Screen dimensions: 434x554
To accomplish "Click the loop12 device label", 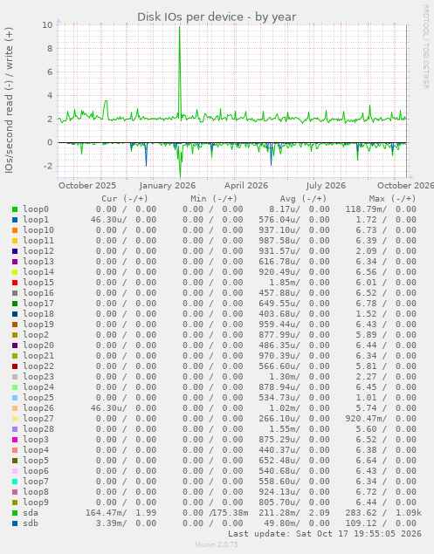I will click(x=38, y=251).
